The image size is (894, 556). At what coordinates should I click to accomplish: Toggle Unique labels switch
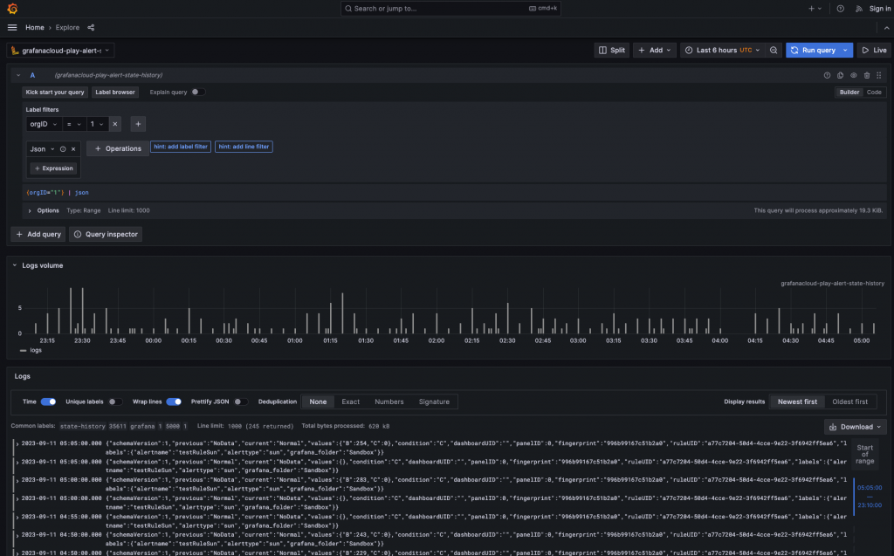coord(114,402)
